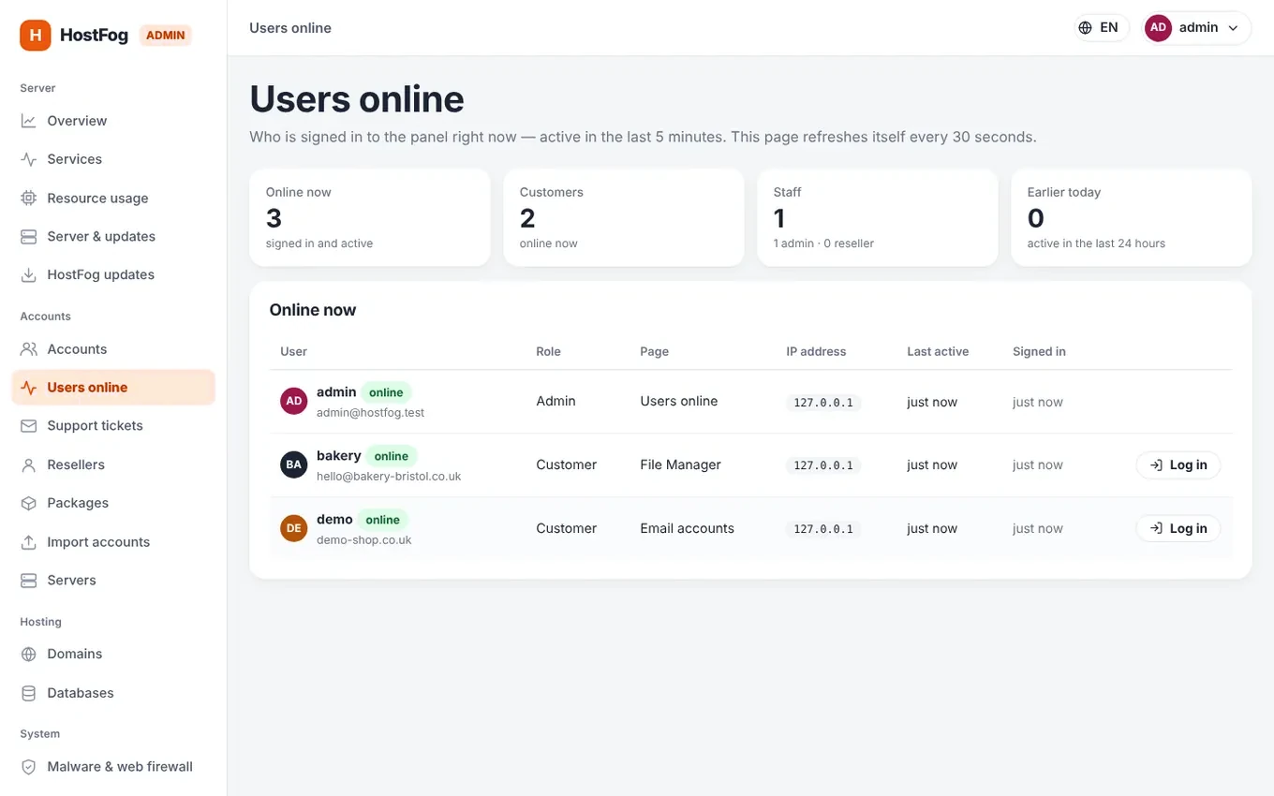Click the AD avatar in top bar
Image resolution: width=1274 pixels, height=796 pixels.
[x=1159, y=28]
